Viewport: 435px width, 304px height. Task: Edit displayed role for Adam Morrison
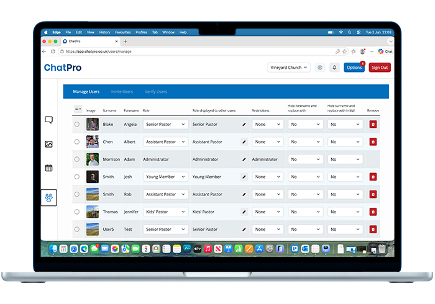244,159
